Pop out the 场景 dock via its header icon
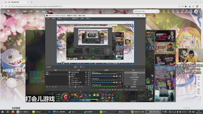 point(67,70)
